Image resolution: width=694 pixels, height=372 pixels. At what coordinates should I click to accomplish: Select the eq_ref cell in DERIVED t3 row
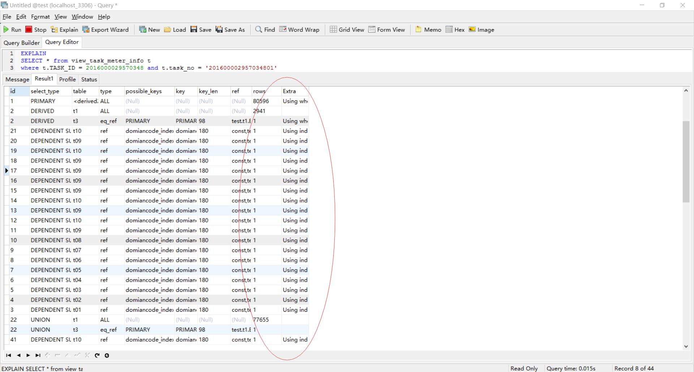pos(112,121)
